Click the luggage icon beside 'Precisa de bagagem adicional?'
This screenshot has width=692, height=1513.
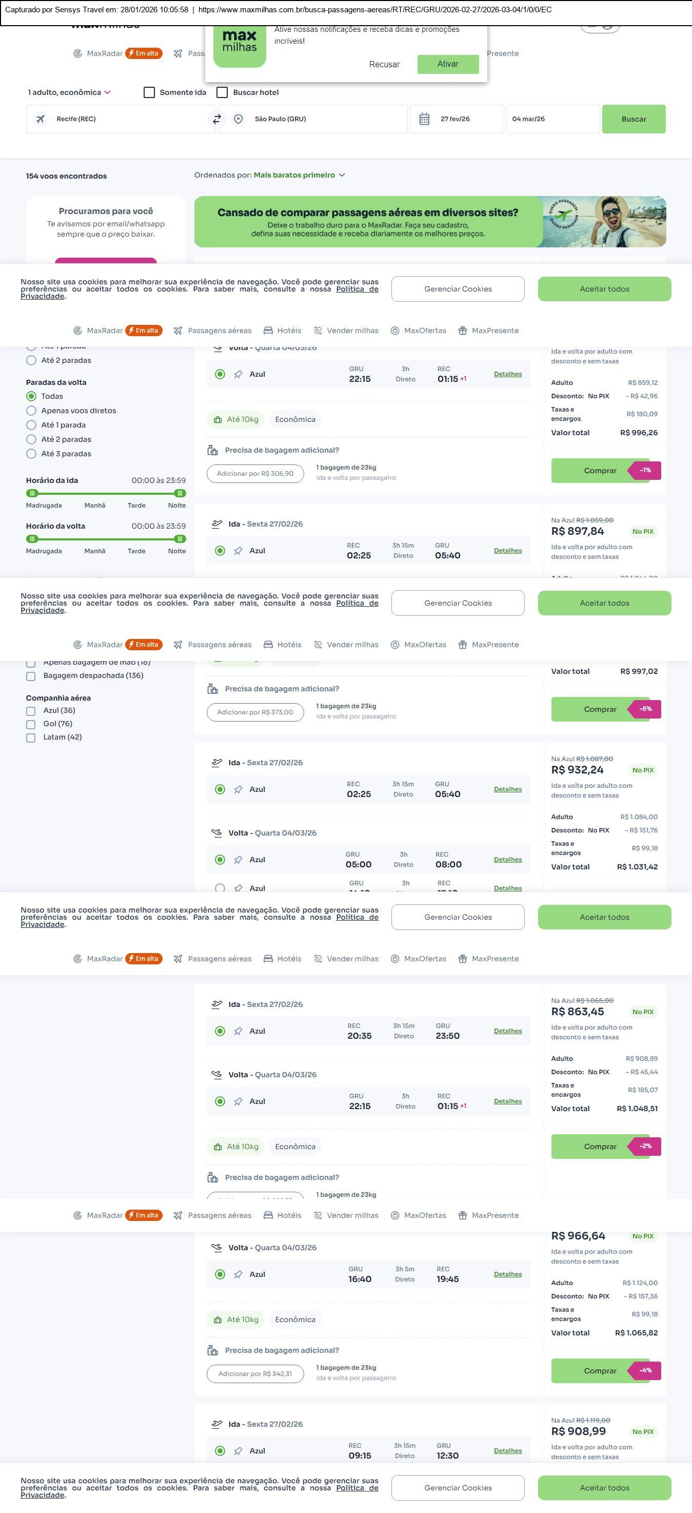coord(212,451)
